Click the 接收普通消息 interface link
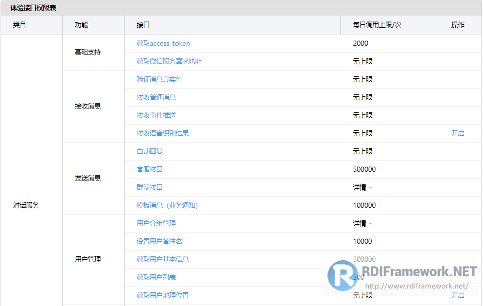 (156, 98)
